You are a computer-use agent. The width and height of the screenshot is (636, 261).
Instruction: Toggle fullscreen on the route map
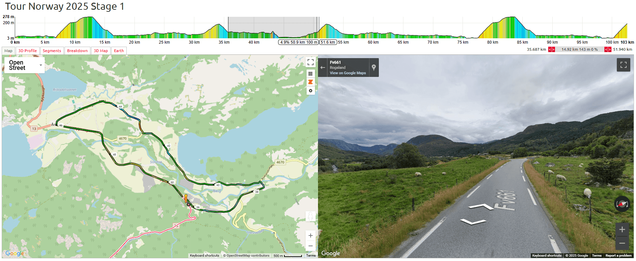click(311, 62)
